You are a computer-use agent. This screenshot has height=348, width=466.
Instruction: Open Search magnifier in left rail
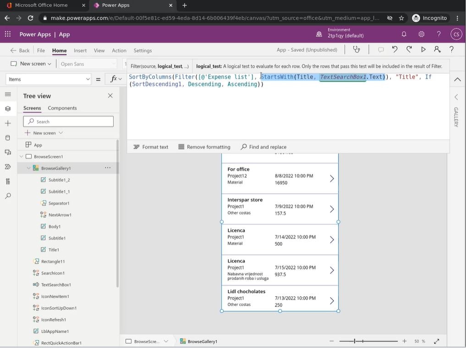pos(8,196)
